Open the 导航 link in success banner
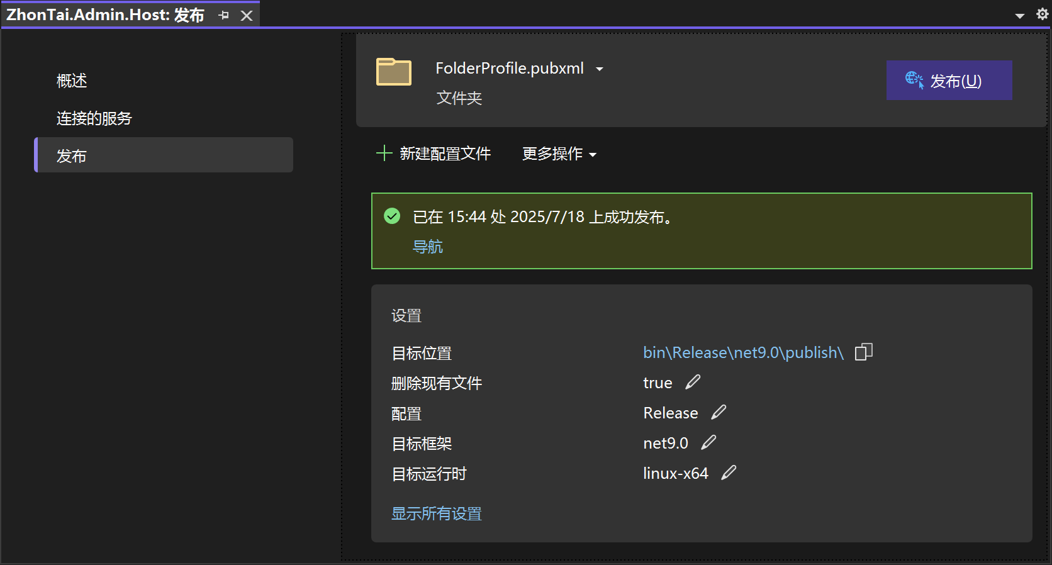 coord(427,247)
